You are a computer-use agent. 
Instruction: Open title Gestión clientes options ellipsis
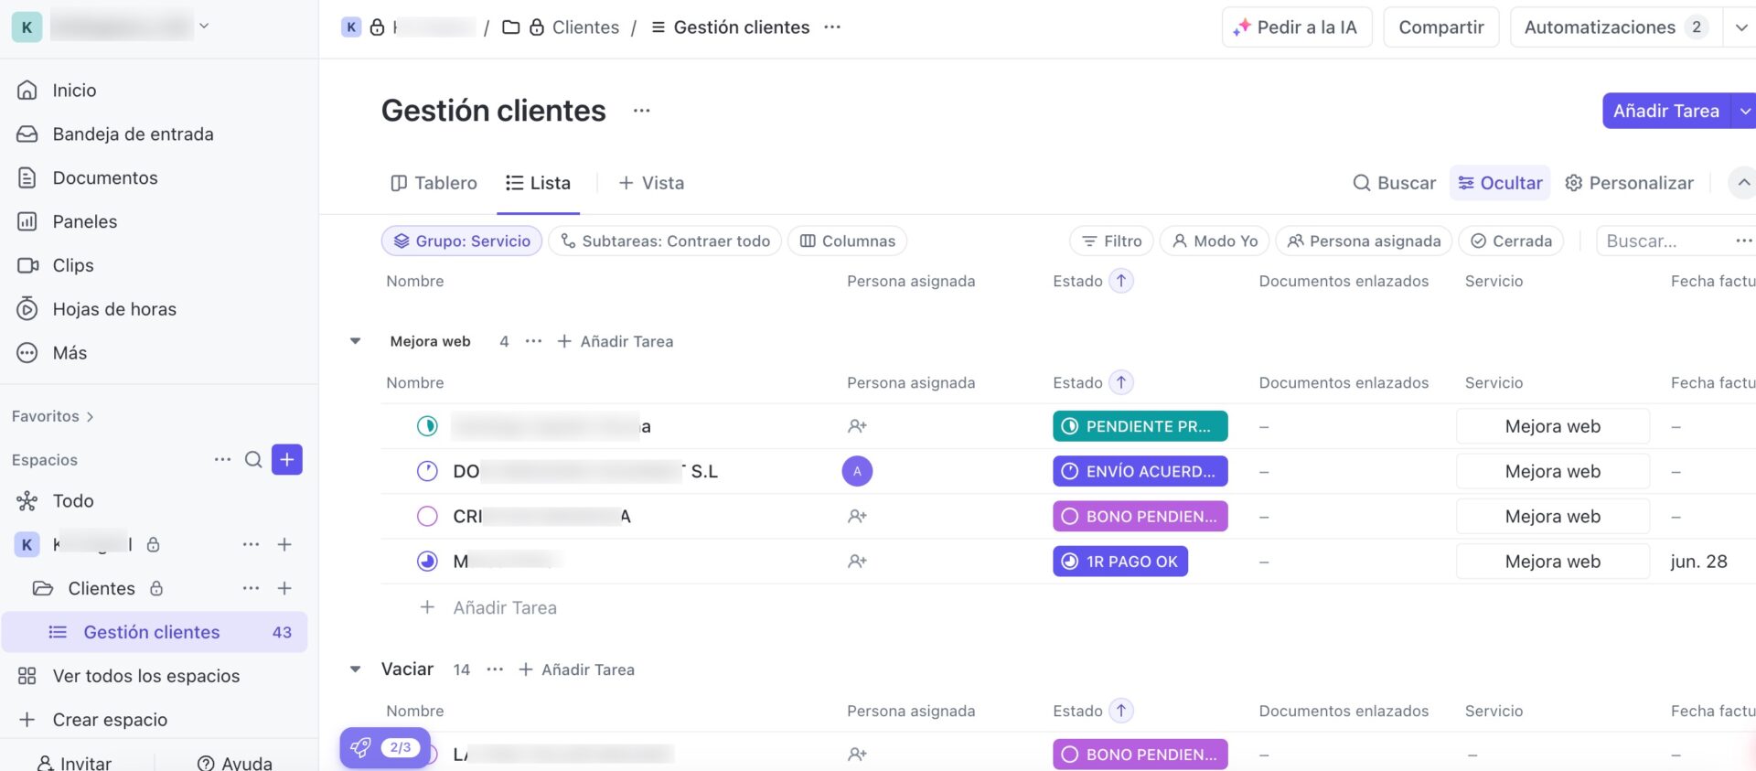[642, 111]
